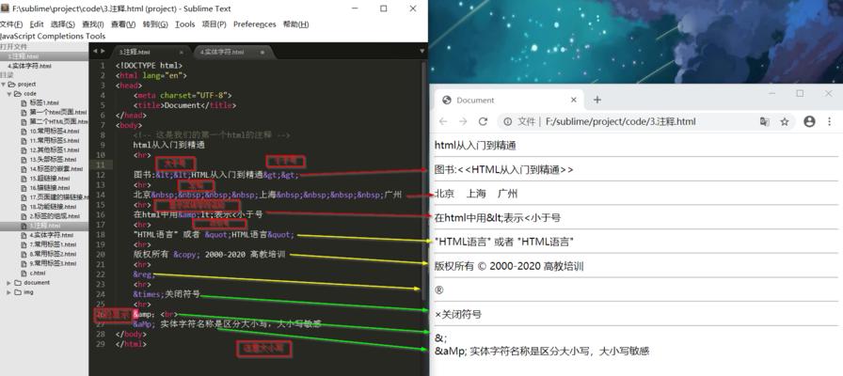Click 'html从入门到精通' text in browser page
Image resolution: width=843 pixels, height=376 pixels.
click(x=475, y=146)
